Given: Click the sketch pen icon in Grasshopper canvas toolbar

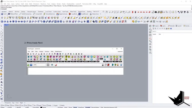Looking at the screenshot, I should tap(56, 65).
